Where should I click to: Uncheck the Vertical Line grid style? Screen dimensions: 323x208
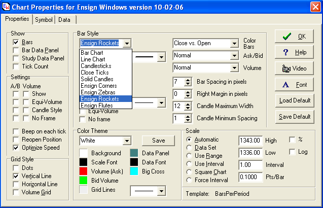pyautogui.click(x=16, y=176)
